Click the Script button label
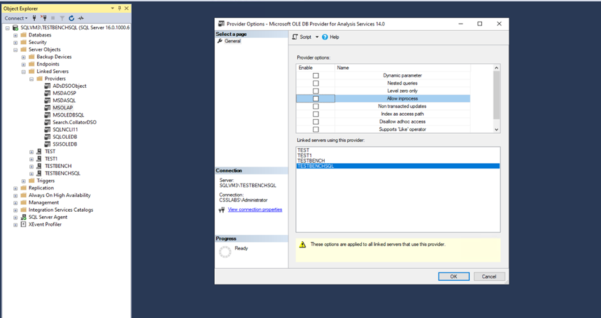 [306, 37]
